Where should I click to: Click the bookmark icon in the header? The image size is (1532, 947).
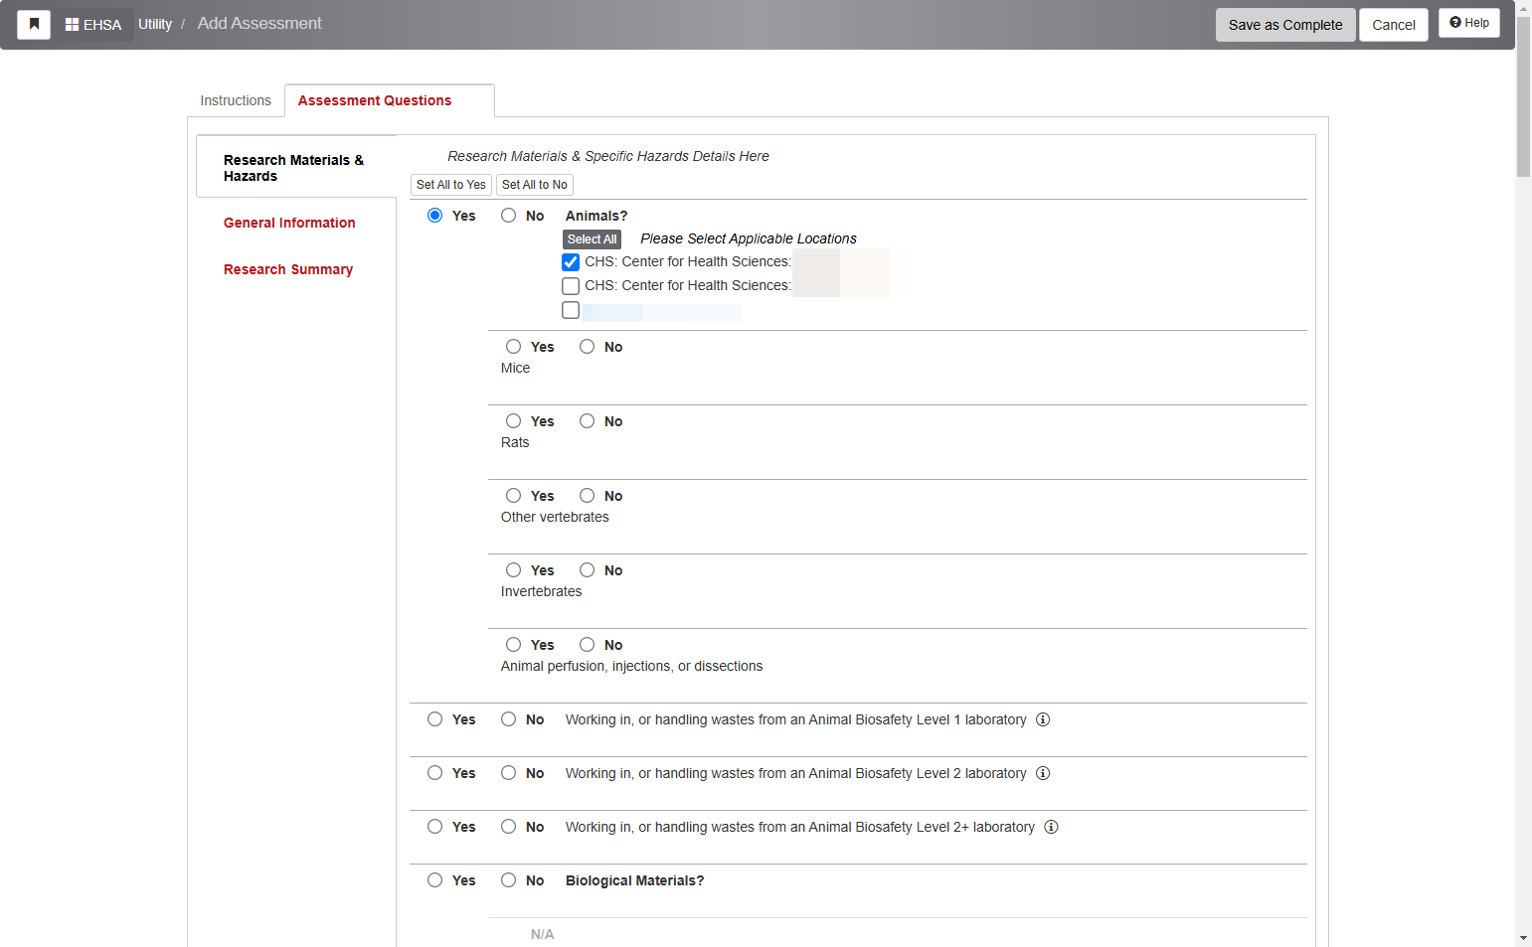(x=34, y=25)
